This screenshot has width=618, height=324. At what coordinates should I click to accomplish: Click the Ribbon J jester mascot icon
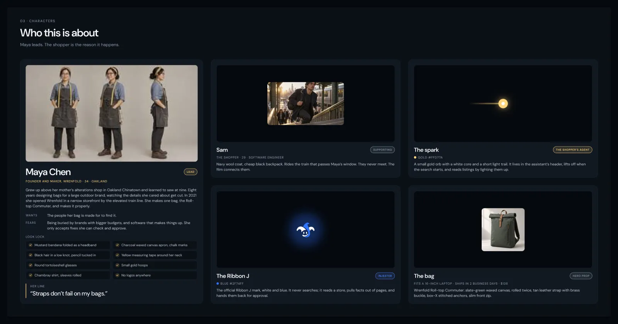coord(306,230)
